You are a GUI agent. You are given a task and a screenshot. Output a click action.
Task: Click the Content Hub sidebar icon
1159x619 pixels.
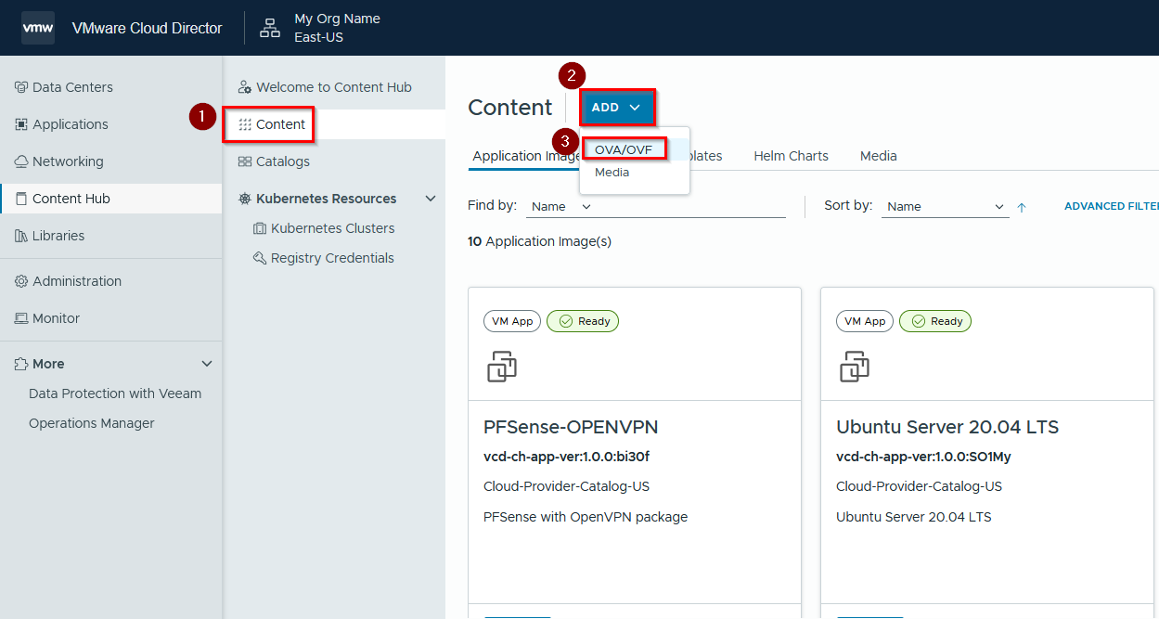tap(21, 199)
